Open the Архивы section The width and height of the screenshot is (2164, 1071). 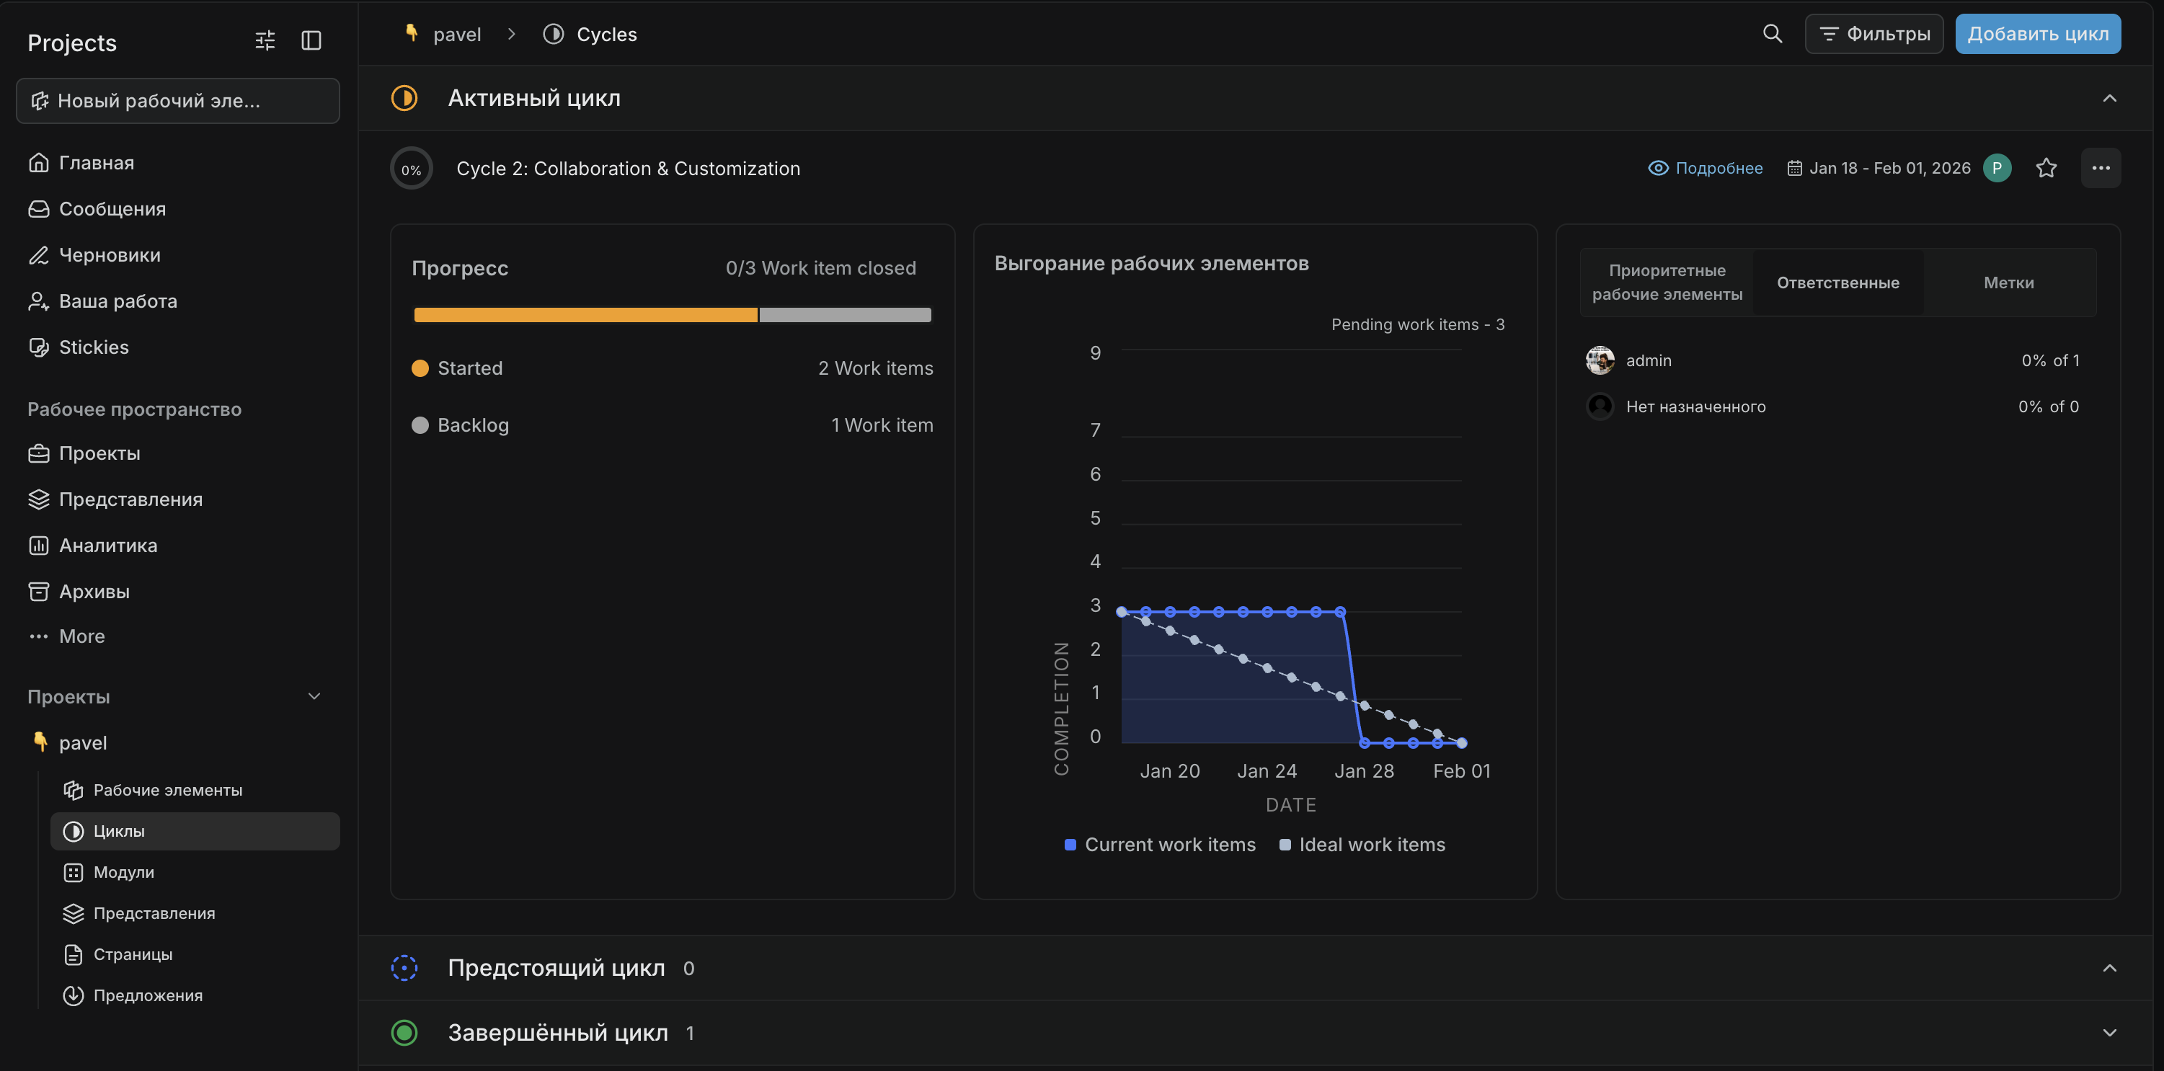[92, 590]
